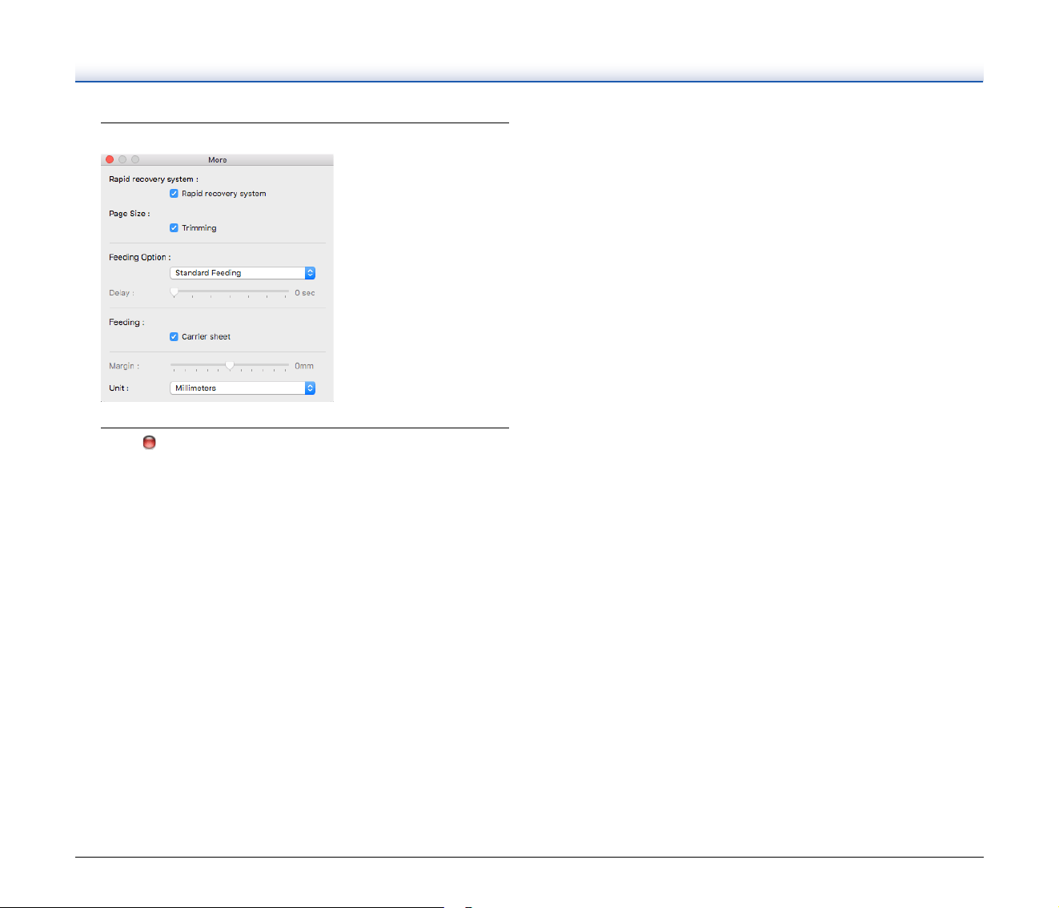Click the "Feeding Option :" label
The image size is (1059, 908).
tap(139, 258)
